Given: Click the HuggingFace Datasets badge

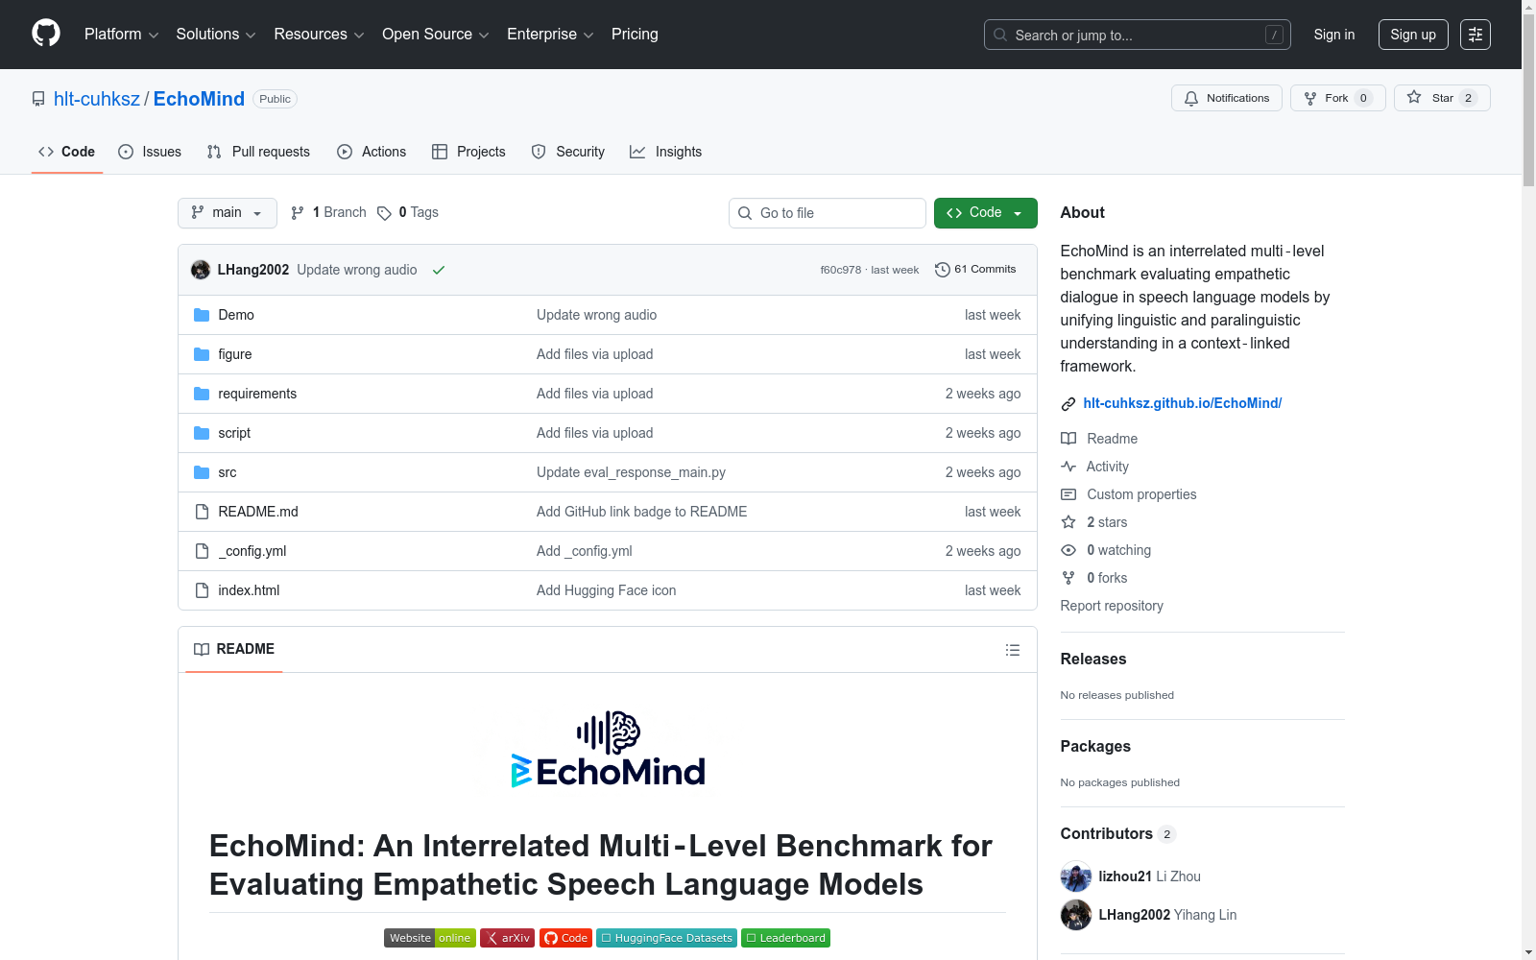Looking at the screenshot, I should (667, 938).
